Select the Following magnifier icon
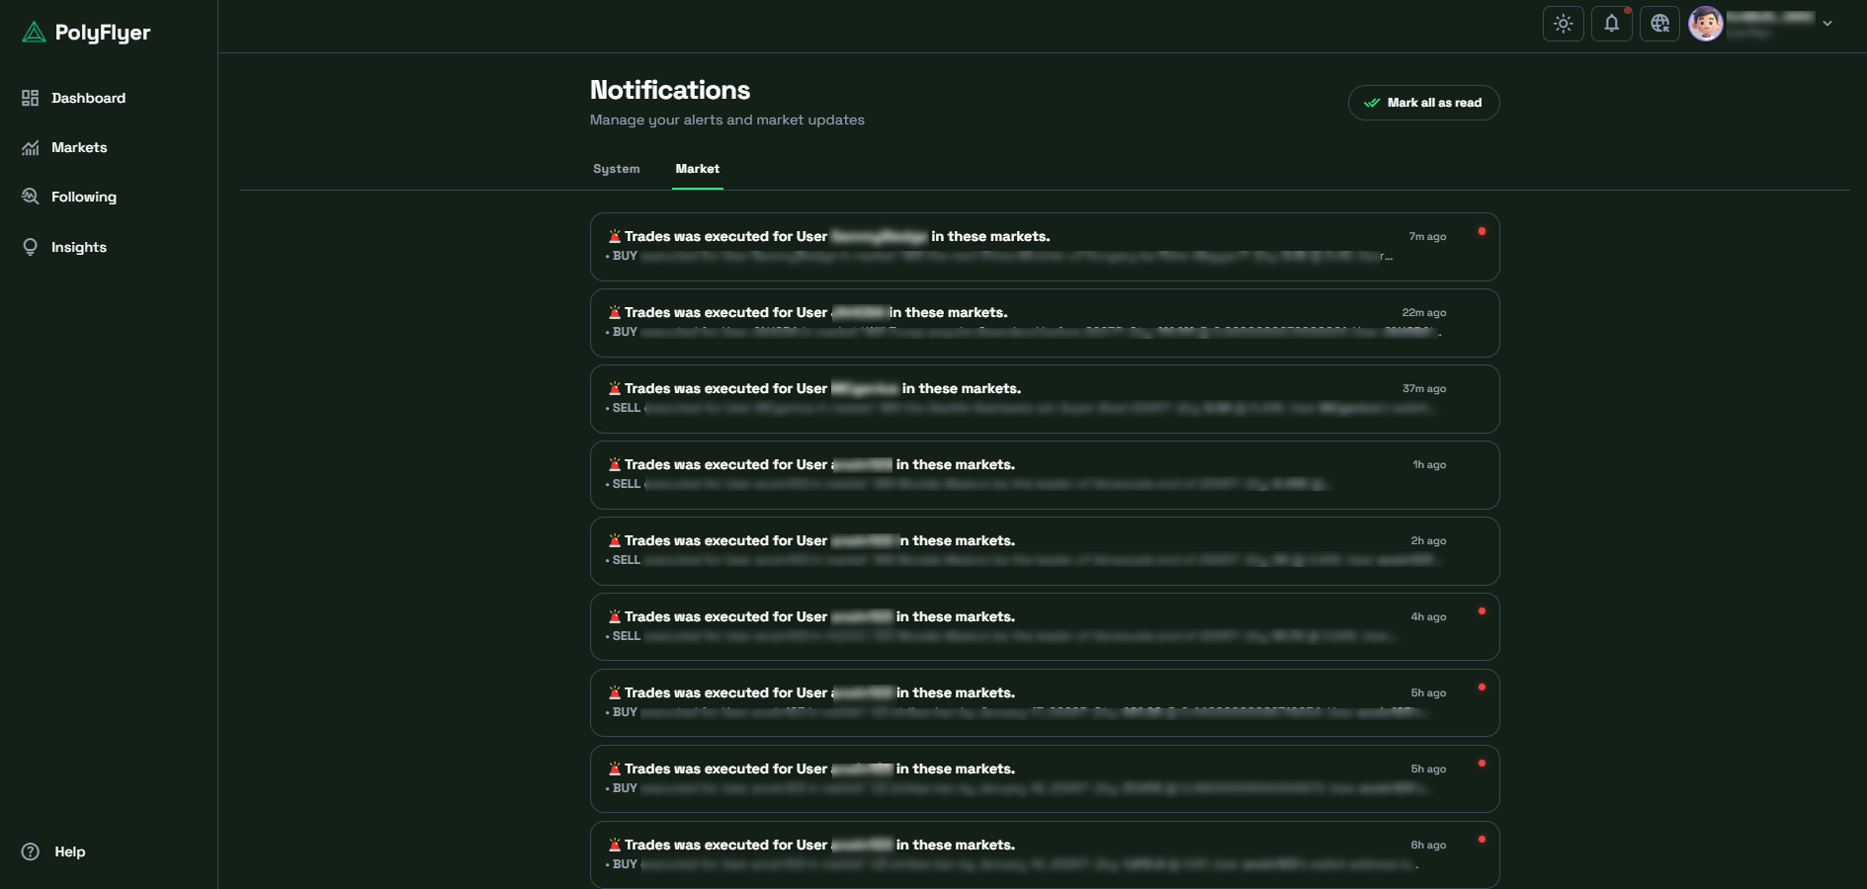The height and width of the screenshot is (889, 1867). (31, 197)
